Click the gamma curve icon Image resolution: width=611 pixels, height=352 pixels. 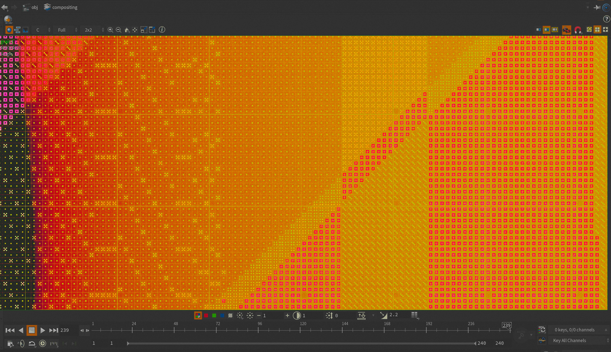pos(383,315)
